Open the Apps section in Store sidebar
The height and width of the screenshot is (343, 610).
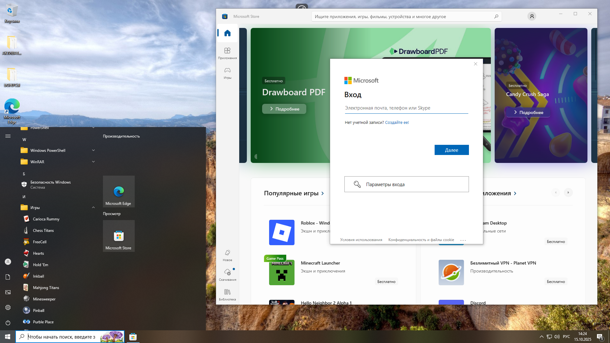227,53
